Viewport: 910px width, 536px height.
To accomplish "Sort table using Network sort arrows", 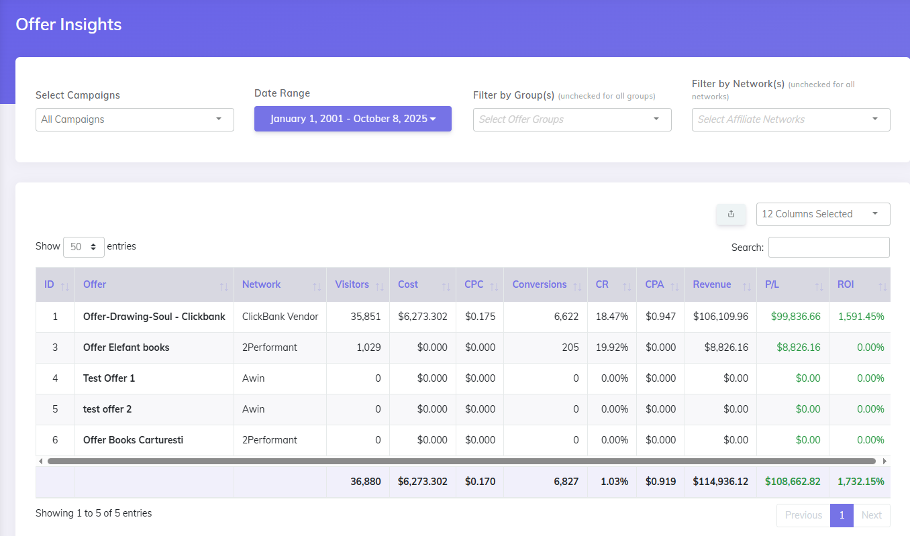I will (316, 284).
